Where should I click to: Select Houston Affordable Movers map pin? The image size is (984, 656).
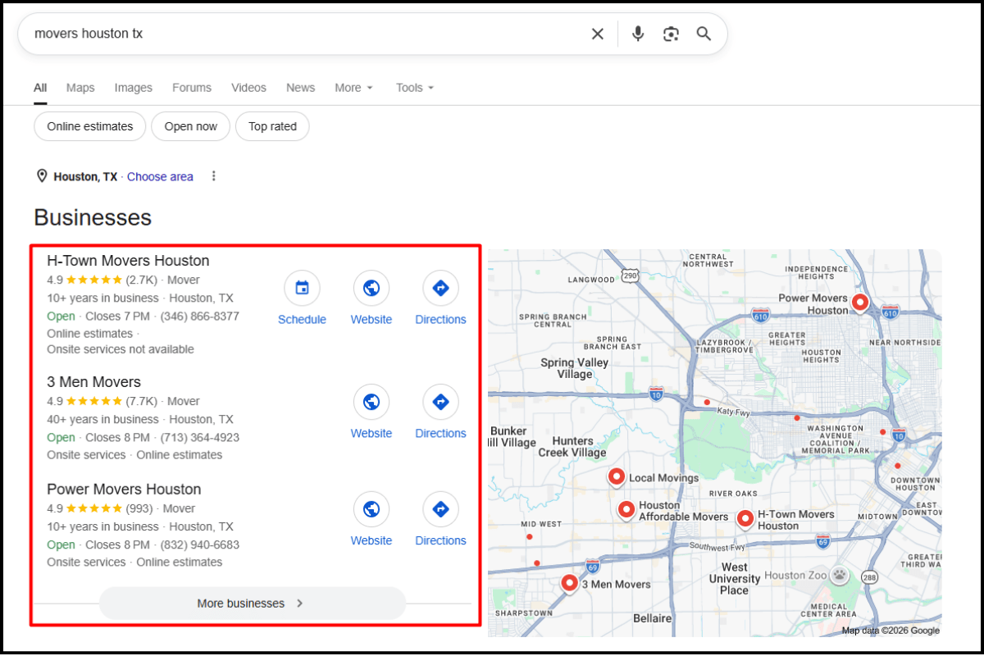tap(626, 511)
